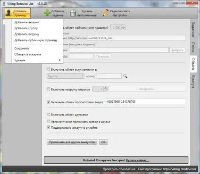200x174 pixels.
Task: Enable Включить обмен друзьями checkbox
Action: click(x=49, y=115)
